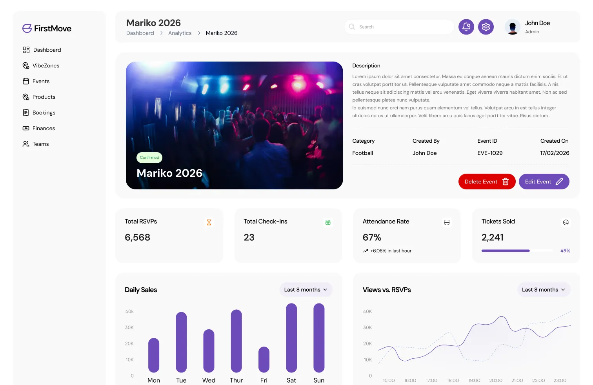Click the Teams people icon
Image resolution: width=593 pixels, height=385 pixels.
coord(26,144)
